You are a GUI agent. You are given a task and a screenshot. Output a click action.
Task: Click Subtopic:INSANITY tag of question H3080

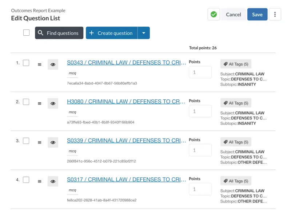pos(238,123)
